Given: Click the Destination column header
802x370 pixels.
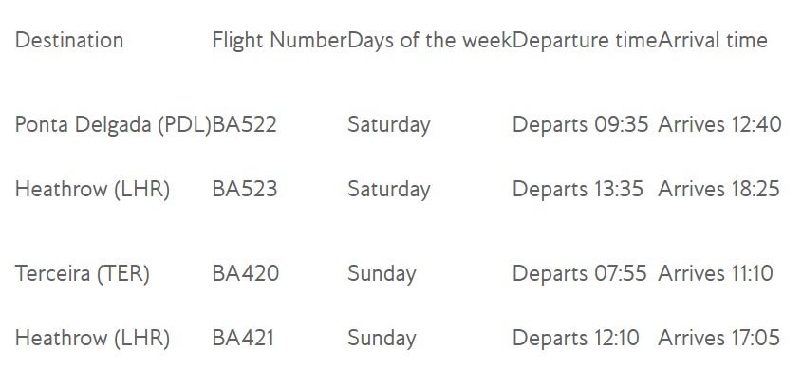Looking at the screenshot, I should [69, 40].
